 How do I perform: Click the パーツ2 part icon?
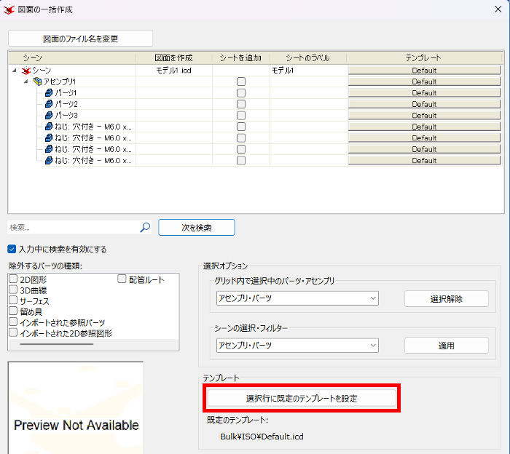[x=49, y=104]
